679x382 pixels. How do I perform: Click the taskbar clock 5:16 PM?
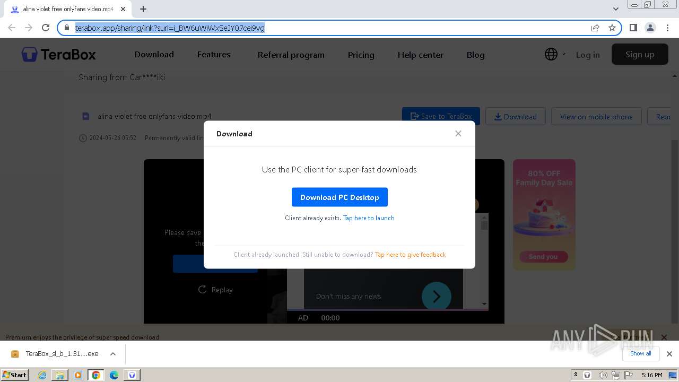pos(651,375)
